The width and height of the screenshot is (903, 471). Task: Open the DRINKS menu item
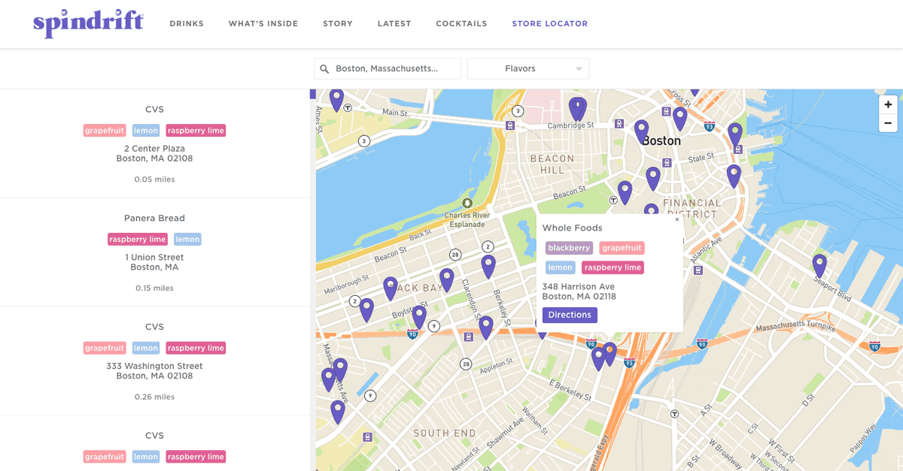pyautogui.click(x=186, y=23)
